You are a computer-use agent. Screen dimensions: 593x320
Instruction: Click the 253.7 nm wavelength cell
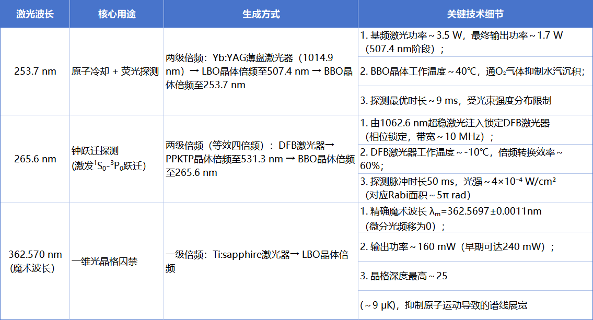(x=34, y=72)
